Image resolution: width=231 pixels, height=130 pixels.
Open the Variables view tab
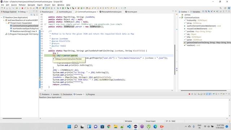(195, 12)
